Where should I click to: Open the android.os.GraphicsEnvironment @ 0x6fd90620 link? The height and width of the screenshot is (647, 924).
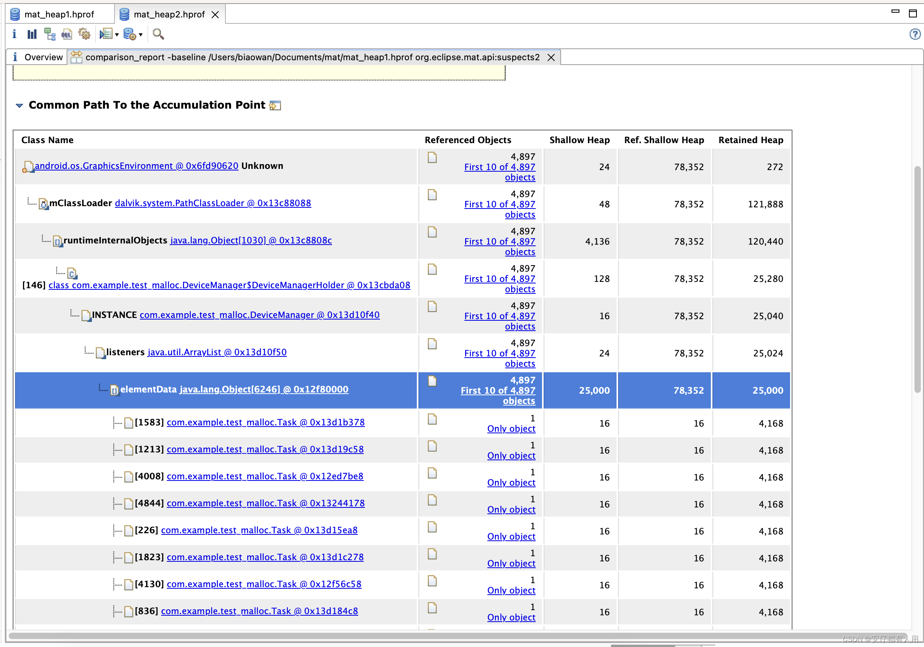[x=136, y=166]
